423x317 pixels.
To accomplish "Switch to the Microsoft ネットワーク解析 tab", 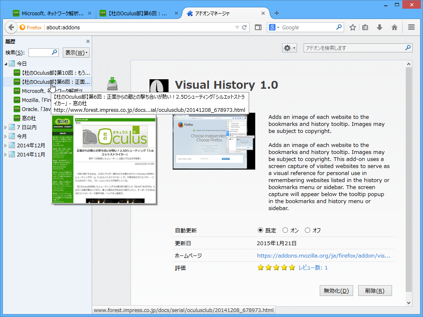I will coord(50,13).
